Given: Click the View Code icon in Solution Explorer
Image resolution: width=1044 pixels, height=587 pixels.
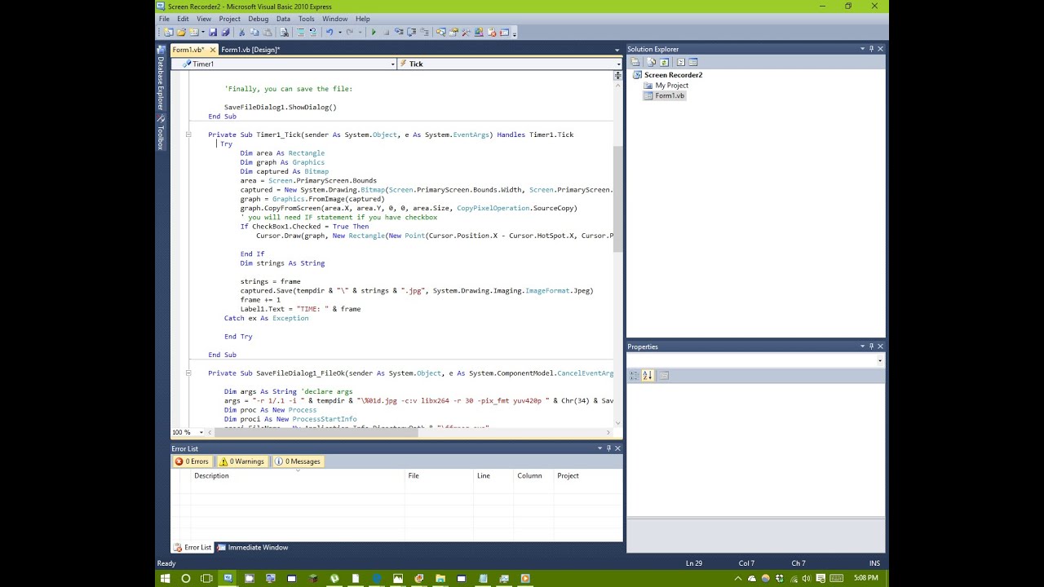Looking at the screenshot, I should tap(680, 62).
